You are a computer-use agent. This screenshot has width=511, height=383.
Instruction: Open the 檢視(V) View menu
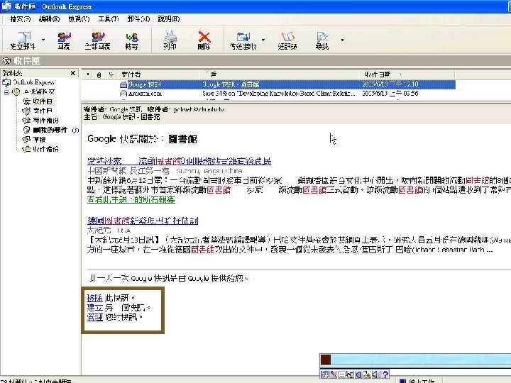[79, 19]
